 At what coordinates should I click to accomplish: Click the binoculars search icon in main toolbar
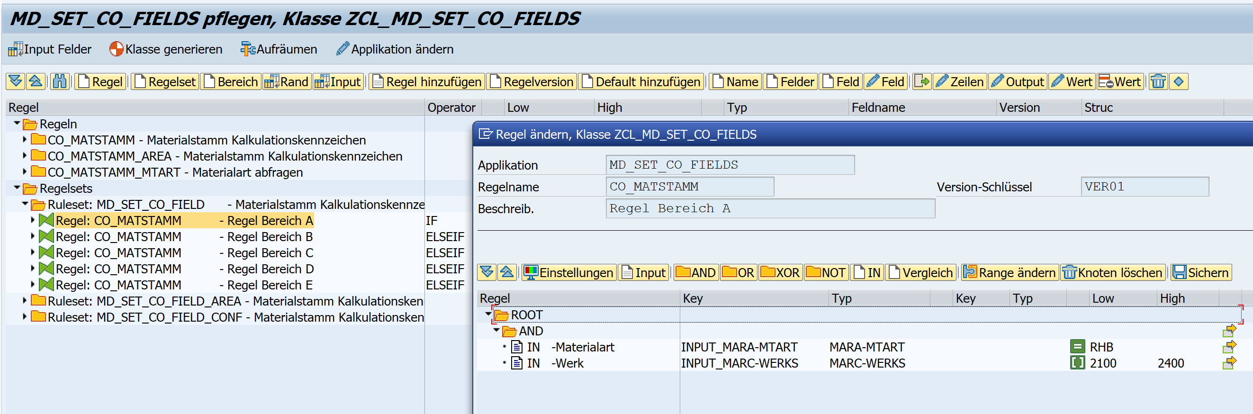59,81
